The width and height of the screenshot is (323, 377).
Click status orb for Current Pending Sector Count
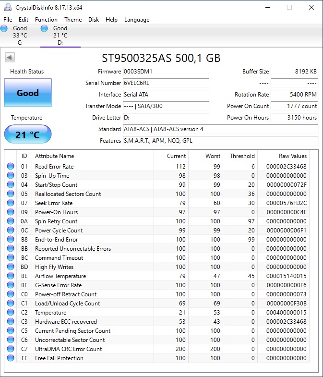click(x=11, y=330)
